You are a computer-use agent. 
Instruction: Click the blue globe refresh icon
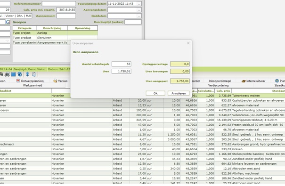(20, 74)
